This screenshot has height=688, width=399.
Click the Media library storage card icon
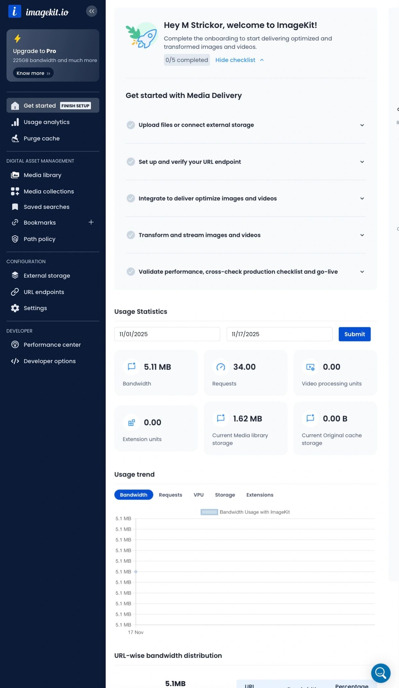221,418
